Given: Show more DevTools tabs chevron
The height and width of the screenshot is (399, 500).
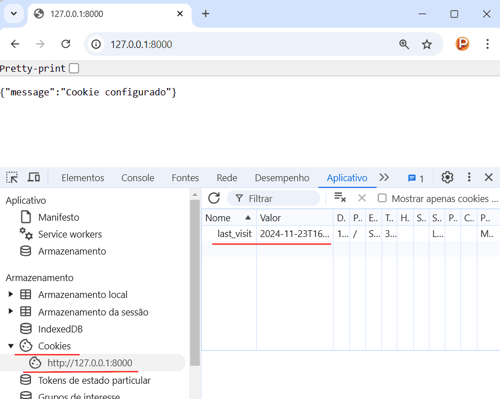Looking at the screenshot, I should (x=384, y=177).
